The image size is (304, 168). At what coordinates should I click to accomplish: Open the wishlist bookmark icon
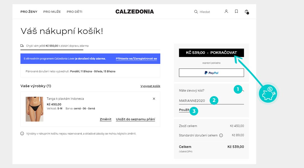236,12
